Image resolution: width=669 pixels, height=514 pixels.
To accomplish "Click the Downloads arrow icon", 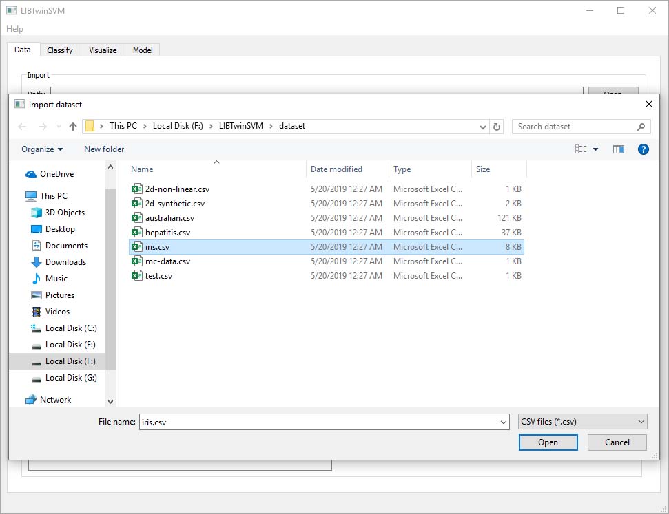I will click(37, 262).
